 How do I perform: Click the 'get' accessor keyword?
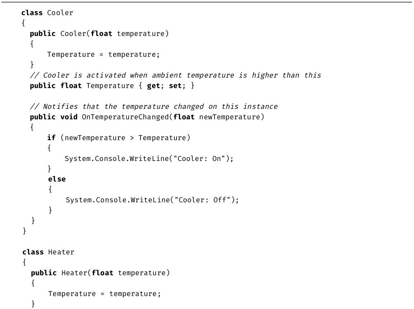pyautogui.click(x=153, y=86)
